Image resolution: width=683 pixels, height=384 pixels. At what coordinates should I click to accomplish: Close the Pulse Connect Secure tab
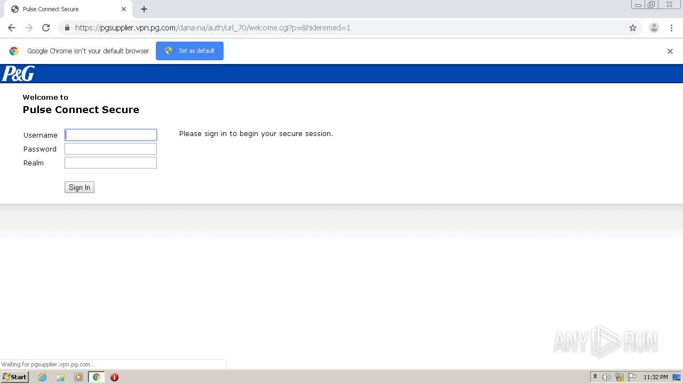point(124,9)
